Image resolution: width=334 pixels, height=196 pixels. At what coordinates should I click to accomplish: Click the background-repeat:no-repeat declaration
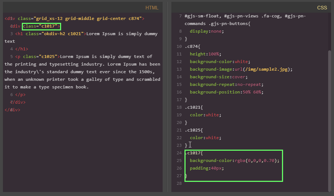pyautogui.click(x=227, y=85)
